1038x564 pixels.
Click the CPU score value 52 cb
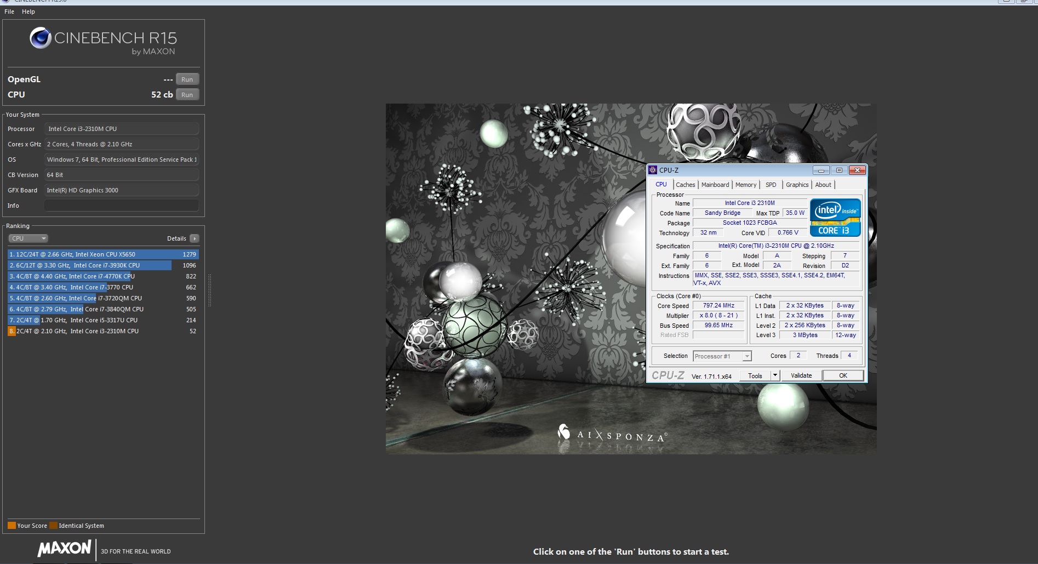pos(162,95)
